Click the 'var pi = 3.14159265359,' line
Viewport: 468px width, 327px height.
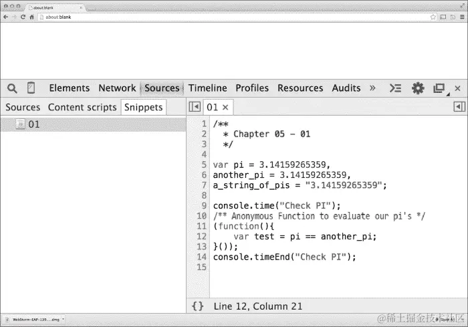point(271,165)
